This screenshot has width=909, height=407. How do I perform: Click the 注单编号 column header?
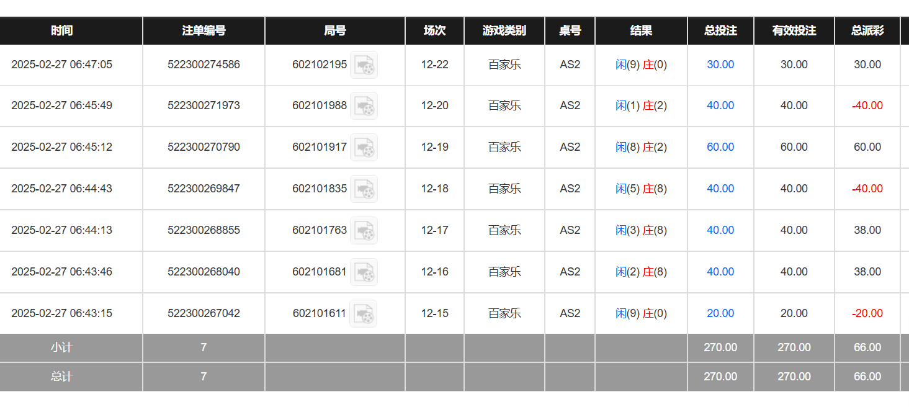coord(204,30)
